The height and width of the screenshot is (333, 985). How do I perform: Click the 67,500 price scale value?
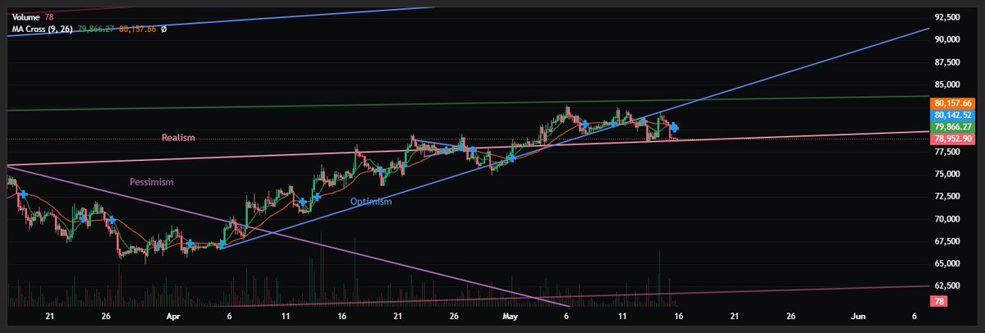948,242
